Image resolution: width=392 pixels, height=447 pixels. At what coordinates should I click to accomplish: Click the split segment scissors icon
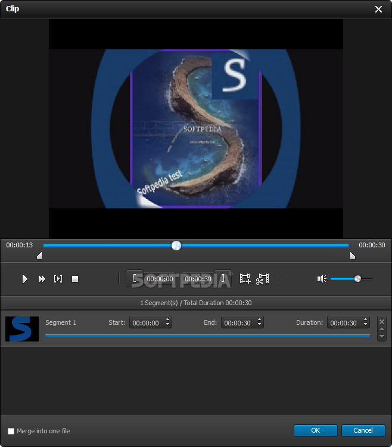pyautogui.click(x=262, y=279)
